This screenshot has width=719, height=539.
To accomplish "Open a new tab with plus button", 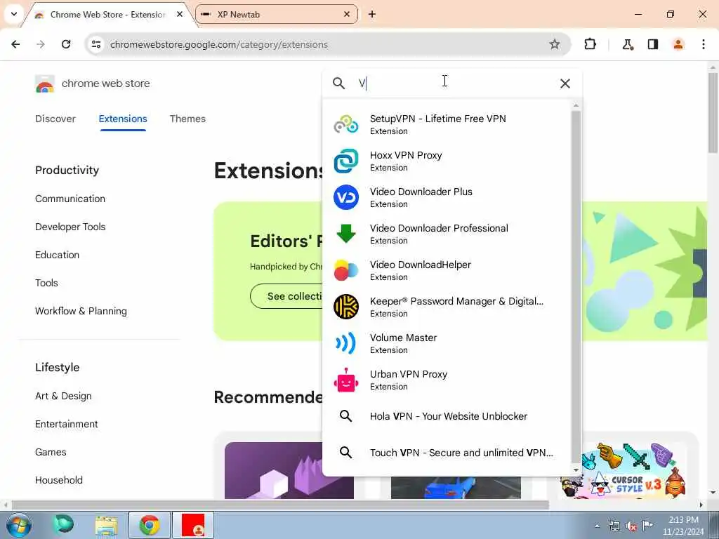I will (372, 14).
